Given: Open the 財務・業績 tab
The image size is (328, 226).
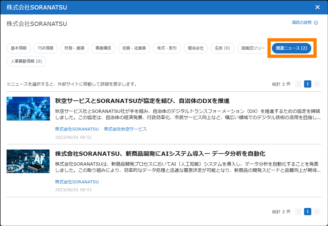Looking at the screenshot, I should tap(74, 48).
